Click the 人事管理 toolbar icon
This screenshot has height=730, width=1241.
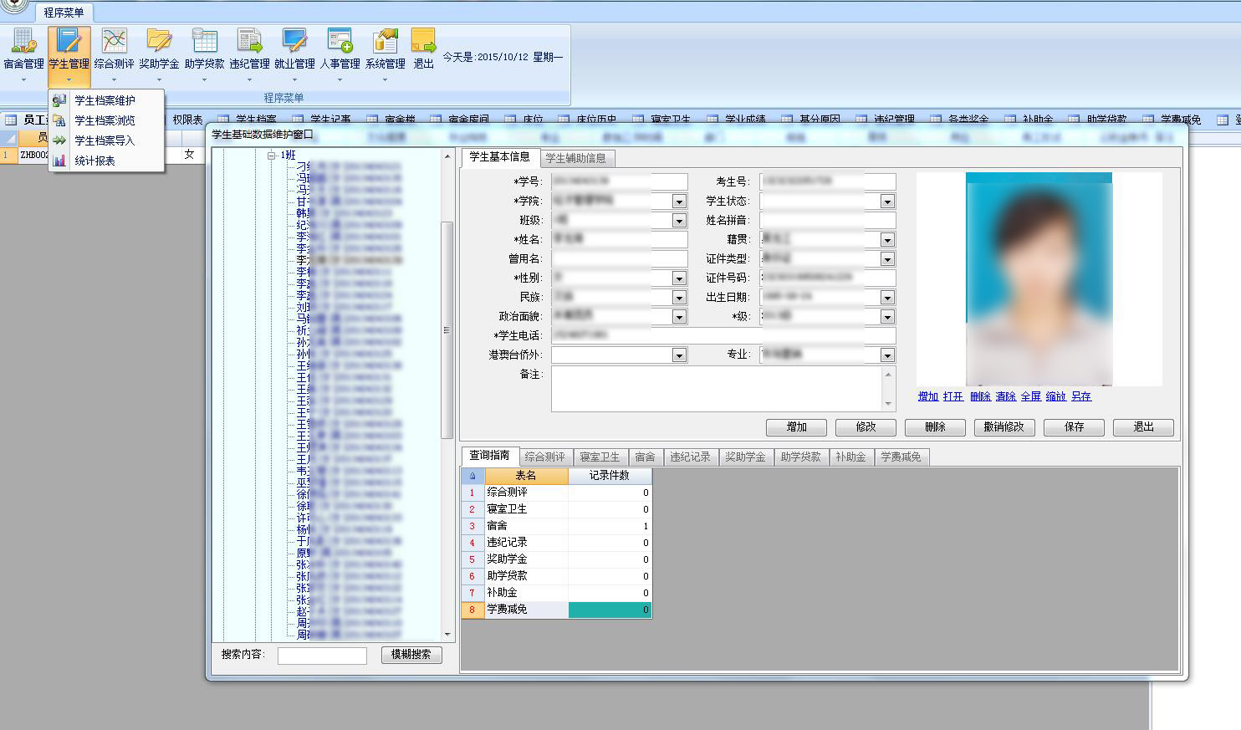point(340,42)
